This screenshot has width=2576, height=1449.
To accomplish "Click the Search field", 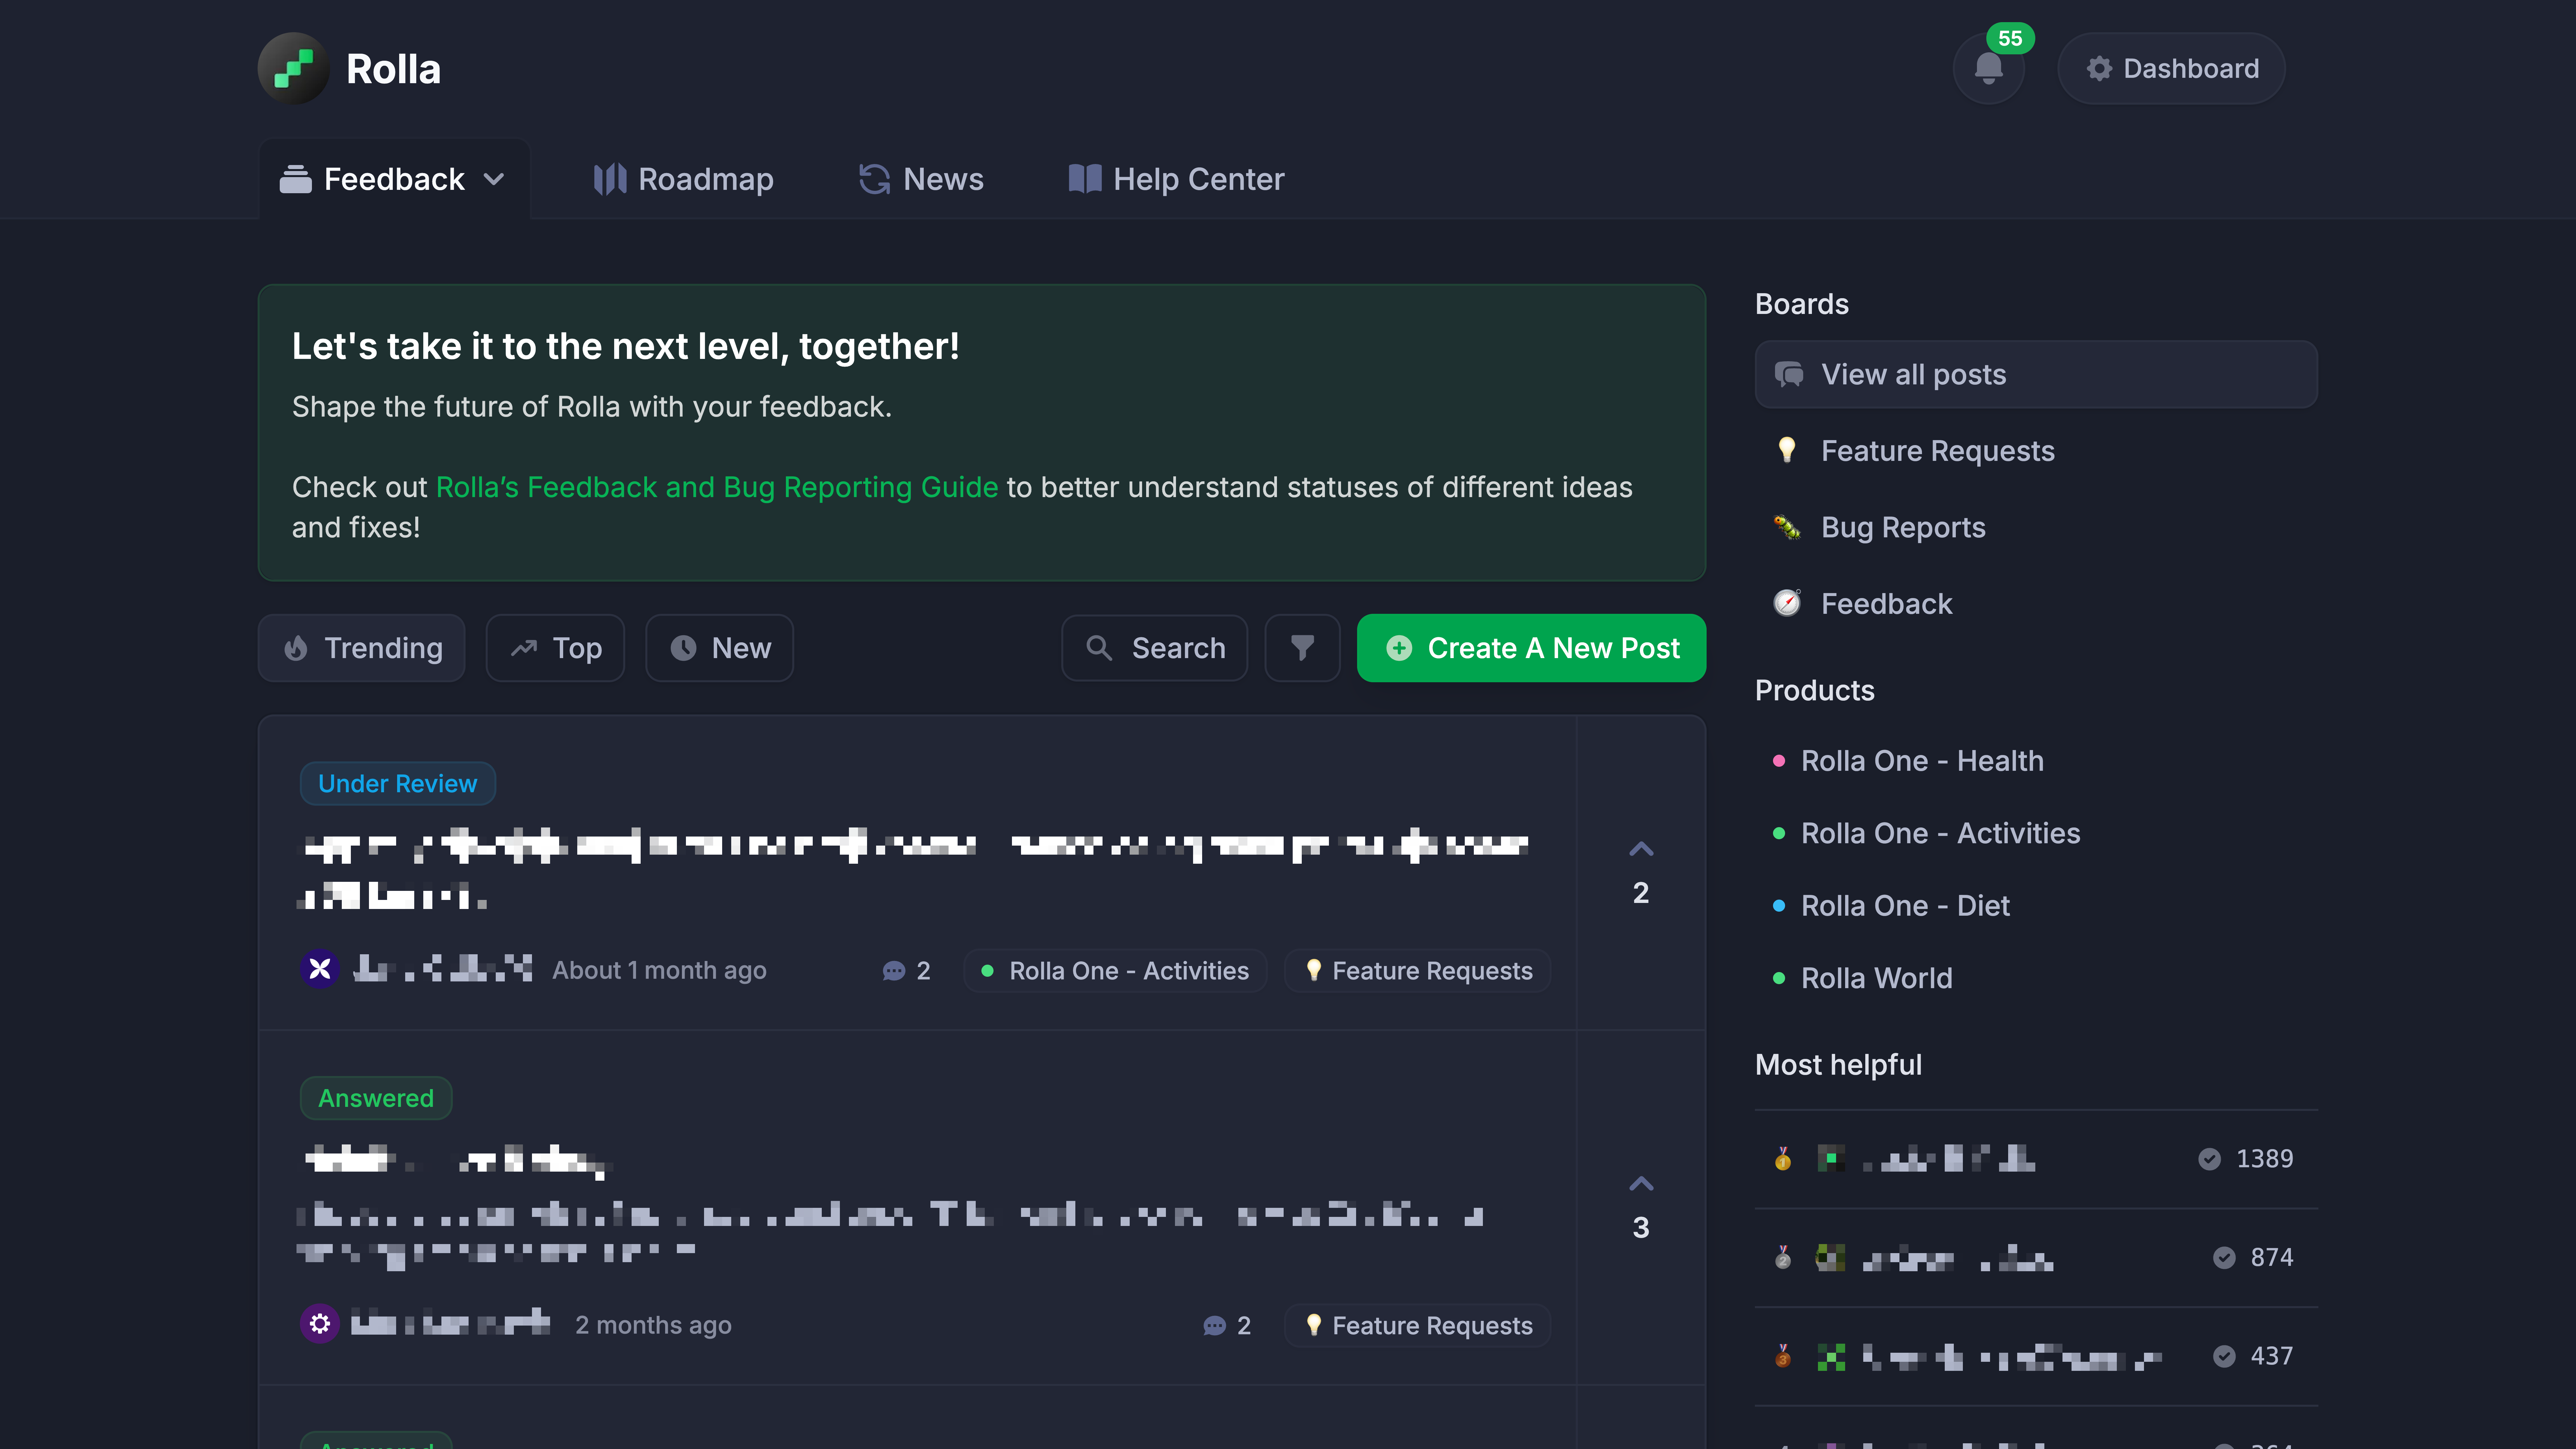I will 1155,648.
